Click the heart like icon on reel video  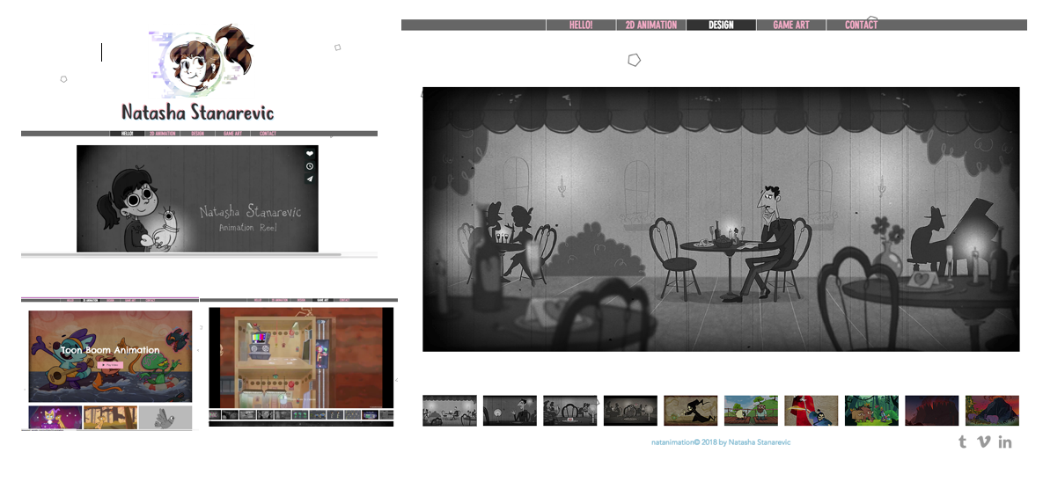[309, 154]
